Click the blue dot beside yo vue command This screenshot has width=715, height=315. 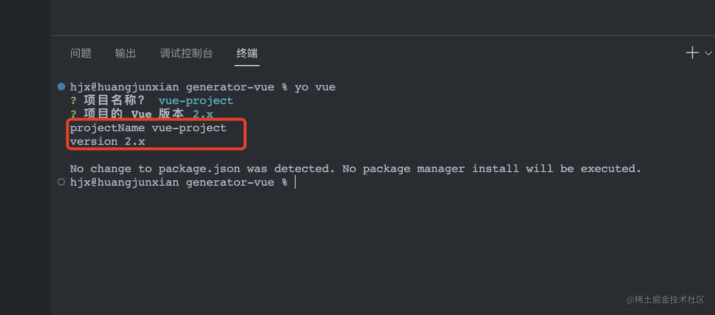pos(61,87)
